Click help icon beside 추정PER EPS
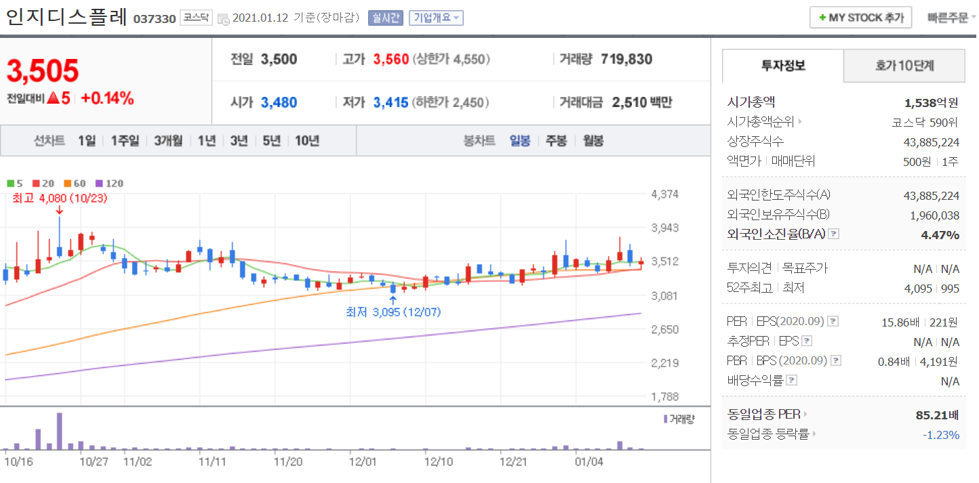Screen dimensions: 979x483 click(x=807, y=341)
